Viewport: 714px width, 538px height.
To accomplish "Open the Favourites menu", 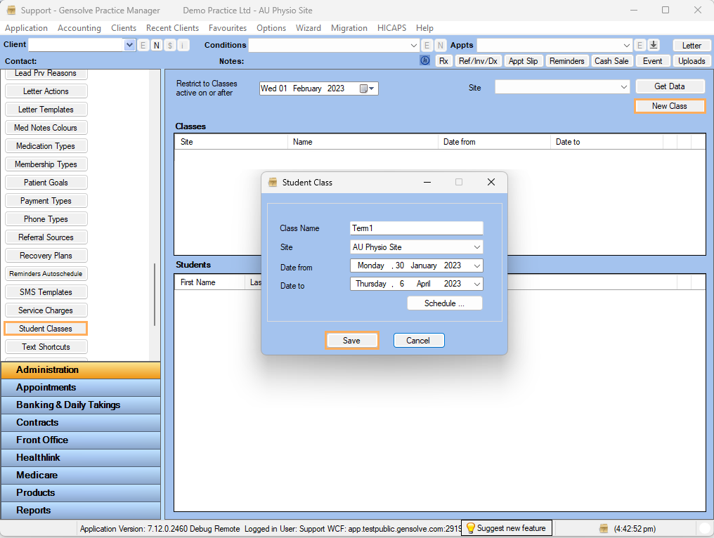I will pyautogui.click(x=228, y=28).
